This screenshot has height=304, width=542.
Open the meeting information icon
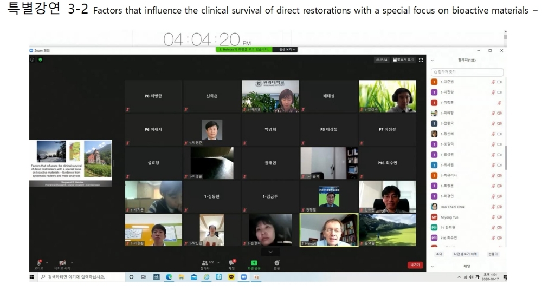(x=33, y=60)
